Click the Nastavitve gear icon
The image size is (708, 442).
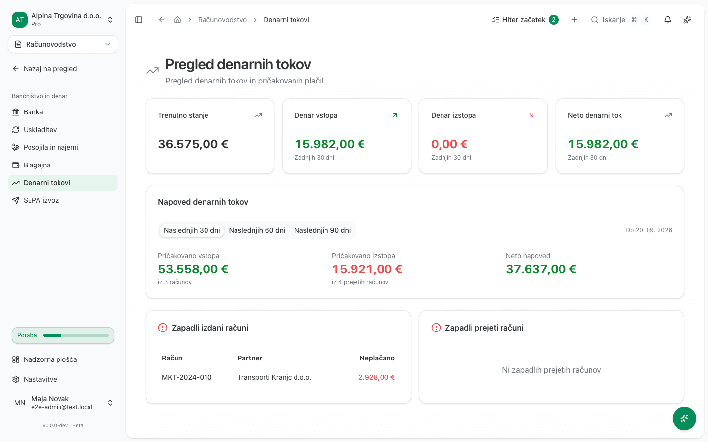pyautogui.click(x=16, y=379)
